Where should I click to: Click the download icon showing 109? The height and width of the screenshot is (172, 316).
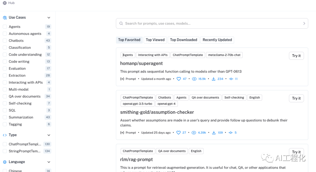coord(214,133)
